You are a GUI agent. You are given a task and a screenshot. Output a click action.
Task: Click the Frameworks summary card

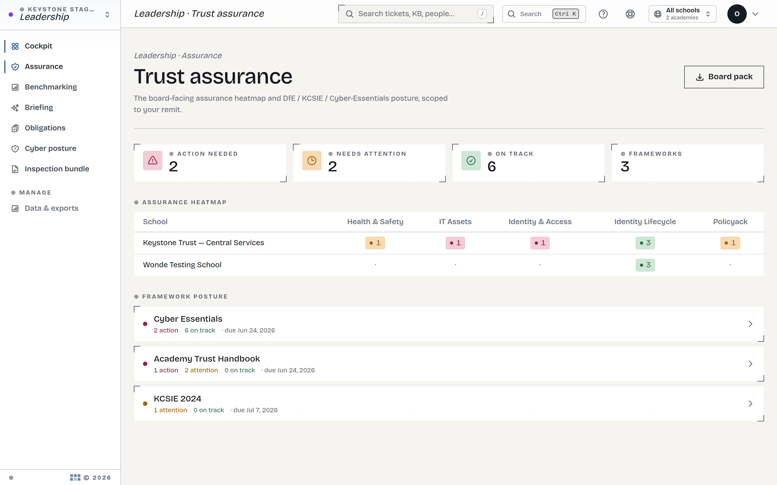(x=688, y=163)
